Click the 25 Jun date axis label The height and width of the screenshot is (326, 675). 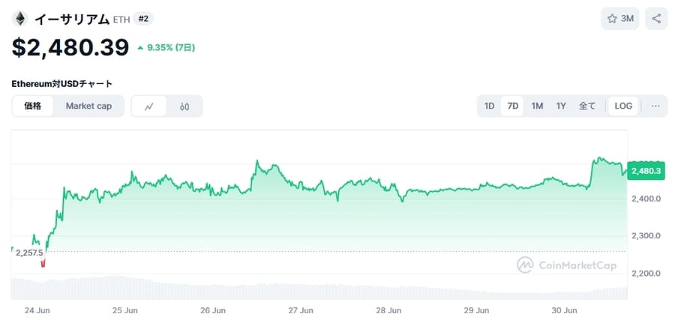coord(124,310)
